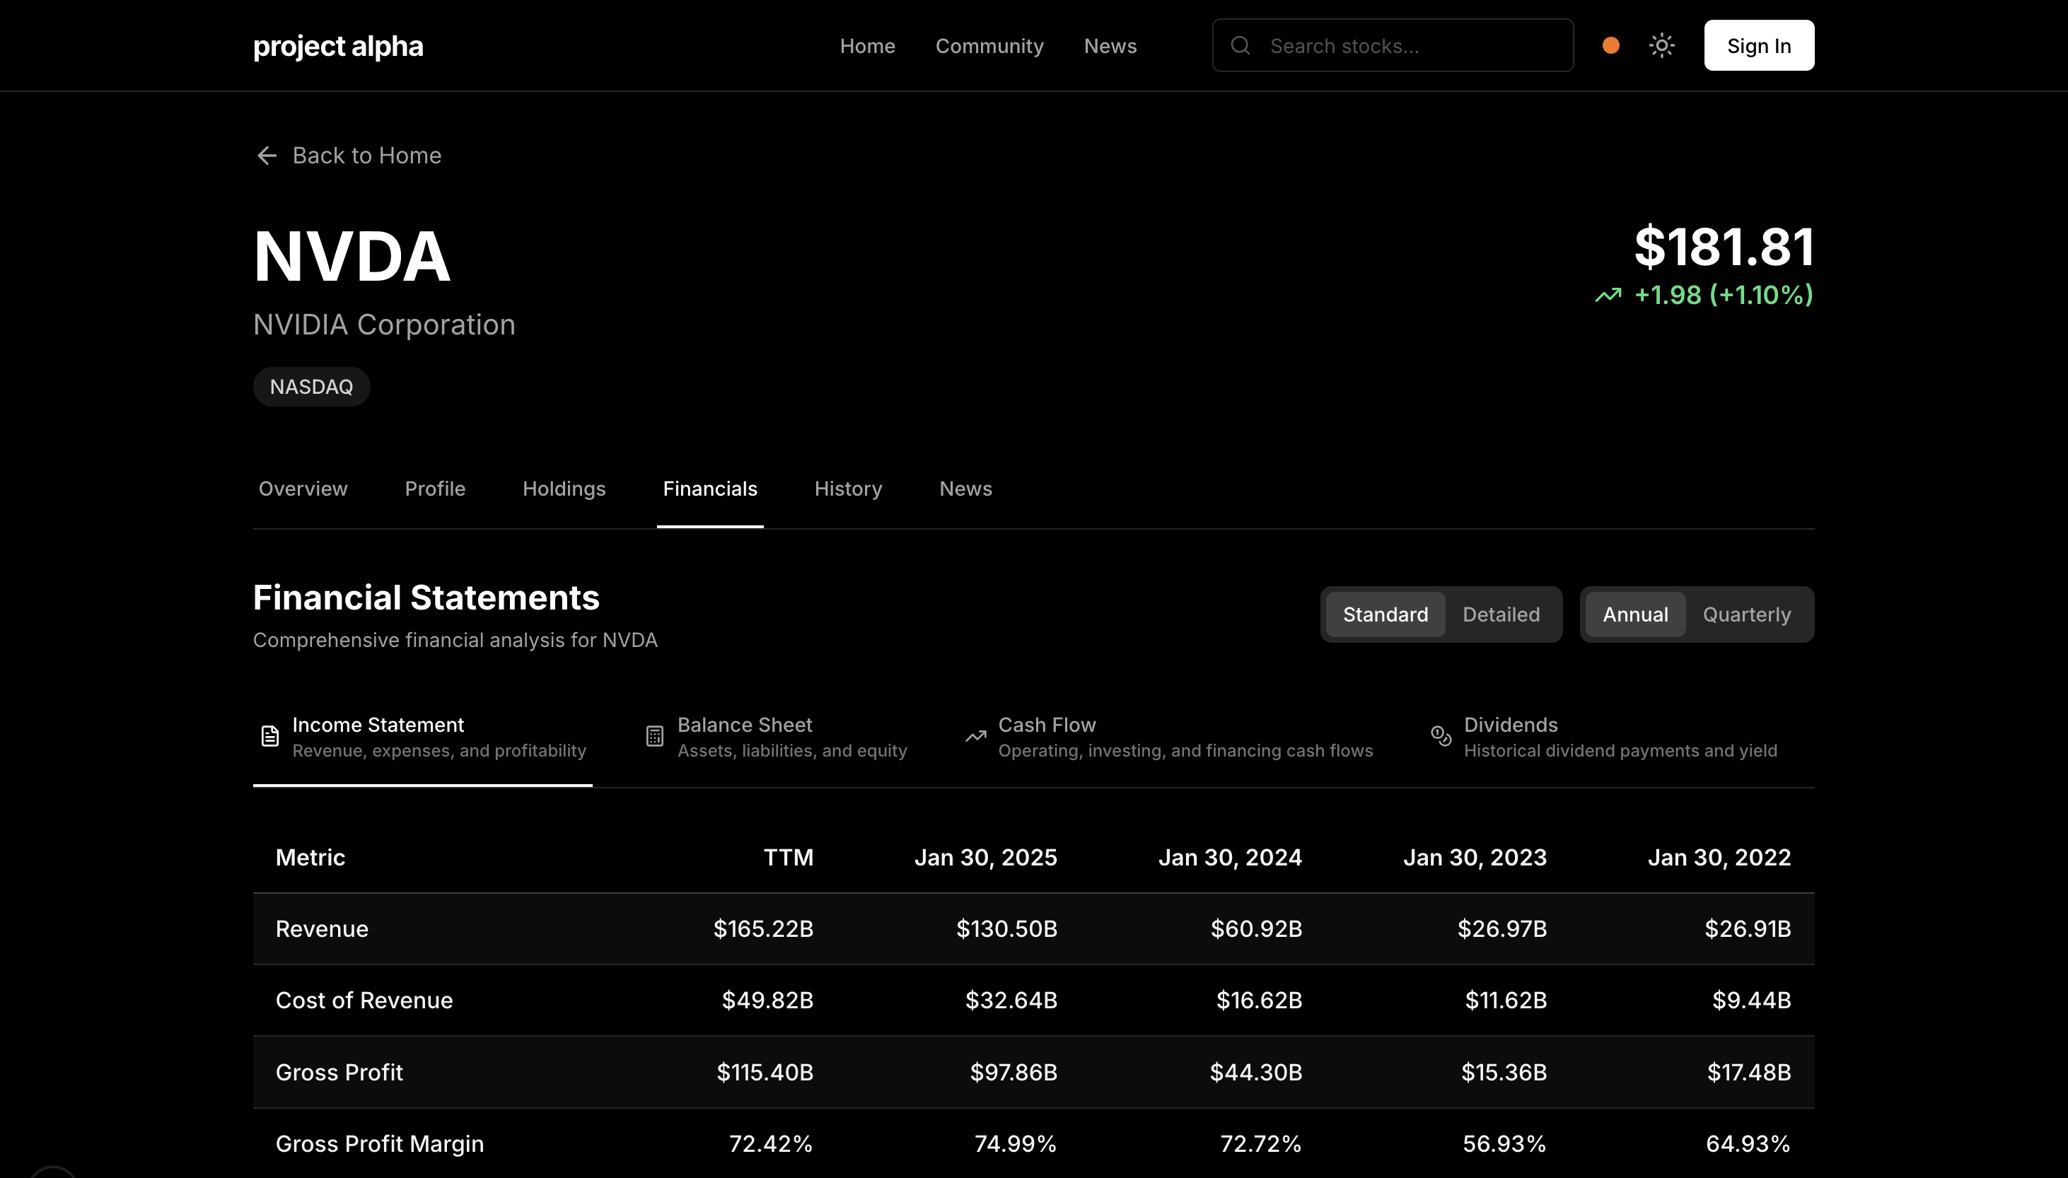This screenshot has width=2068, height=1178.
Task: Click the back arrow icon
Action: 266,156
